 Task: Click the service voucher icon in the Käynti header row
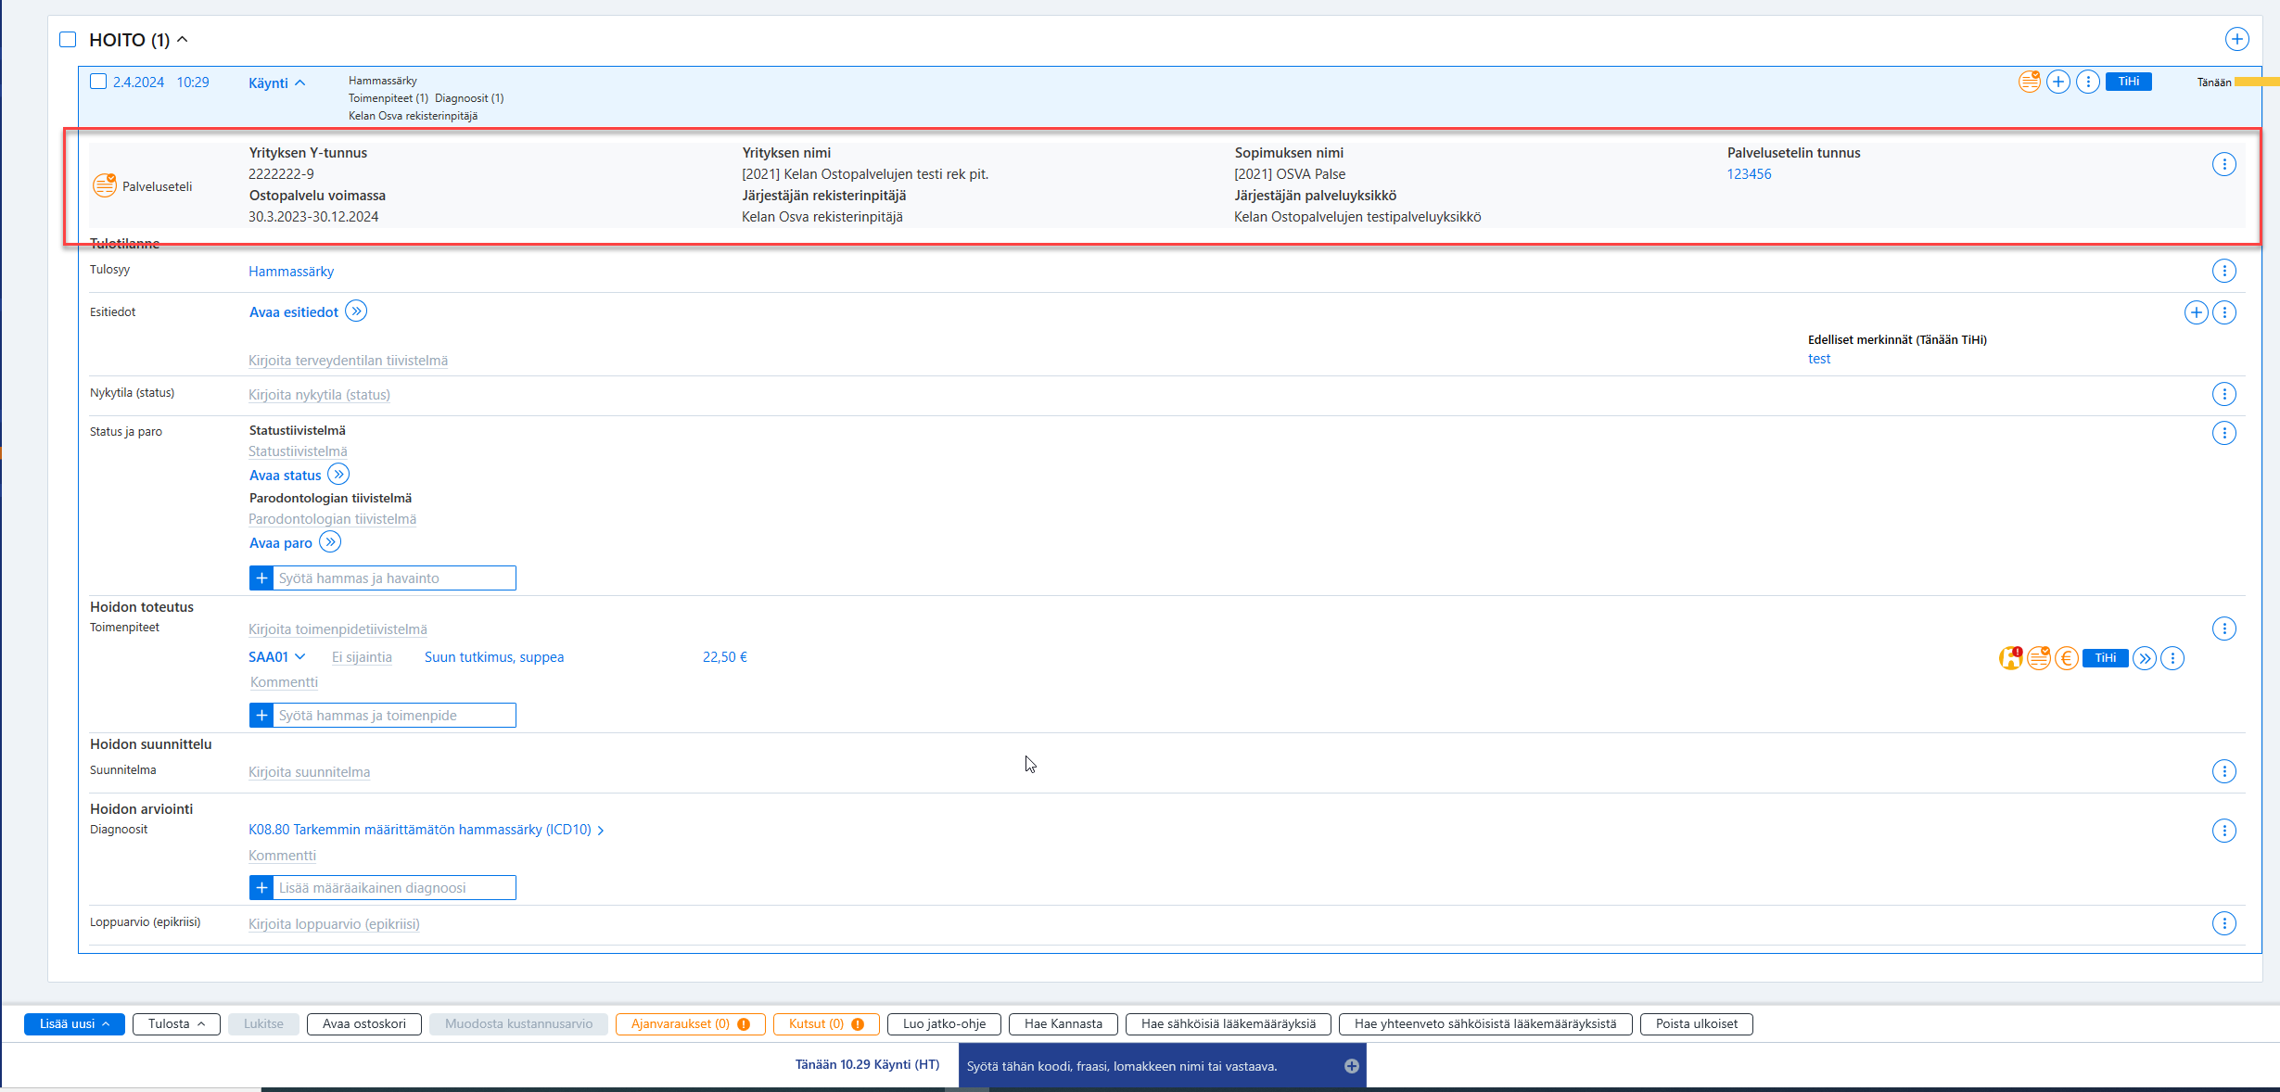2030,82
